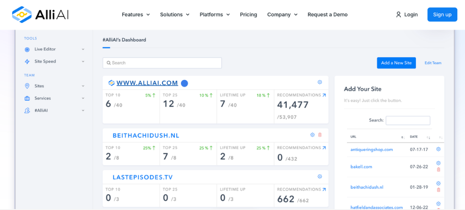The height and width of the screenshot is (210, 465).
Task: Open the Company dropdown menu
Action: tap(282, 14)
